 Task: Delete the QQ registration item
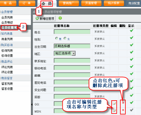123,103
